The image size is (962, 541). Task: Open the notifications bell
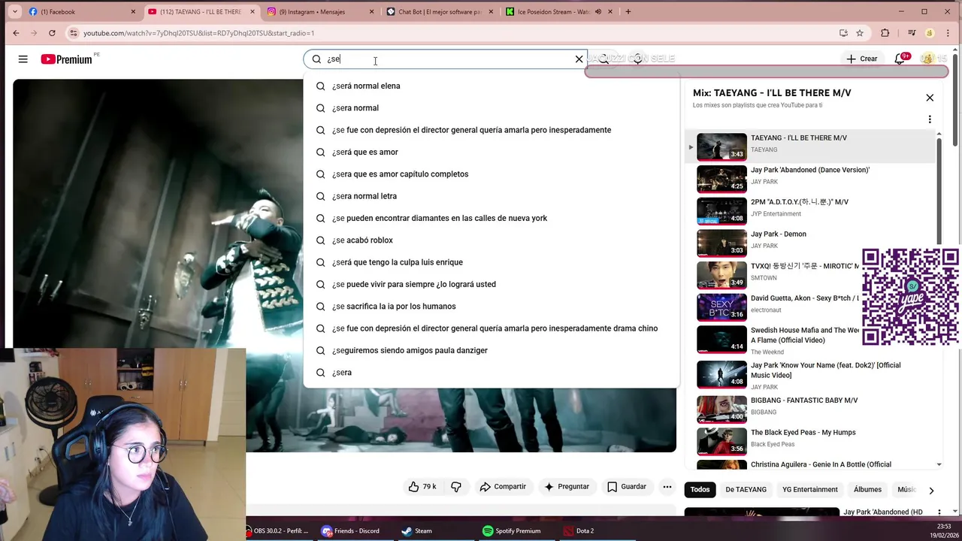pos(900,59)
